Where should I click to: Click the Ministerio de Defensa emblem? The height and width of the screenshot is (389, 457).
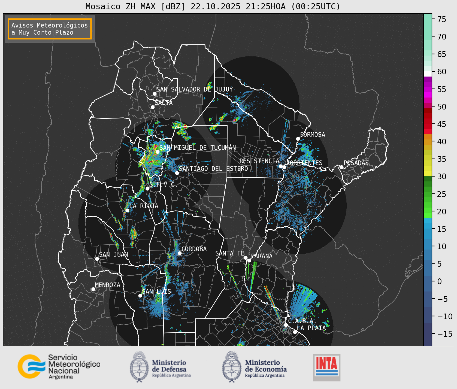139,367
